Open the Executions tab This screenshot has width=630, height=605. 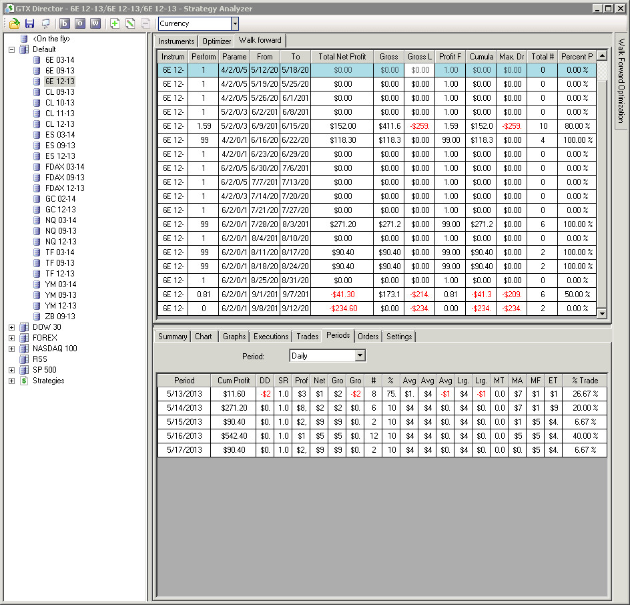click(271, 337)
